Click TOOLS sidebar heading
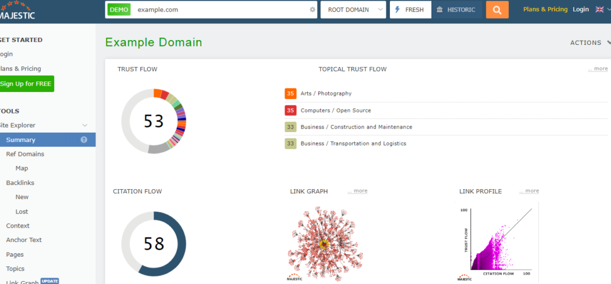This screenshot has width=611, height=284. 9,111
